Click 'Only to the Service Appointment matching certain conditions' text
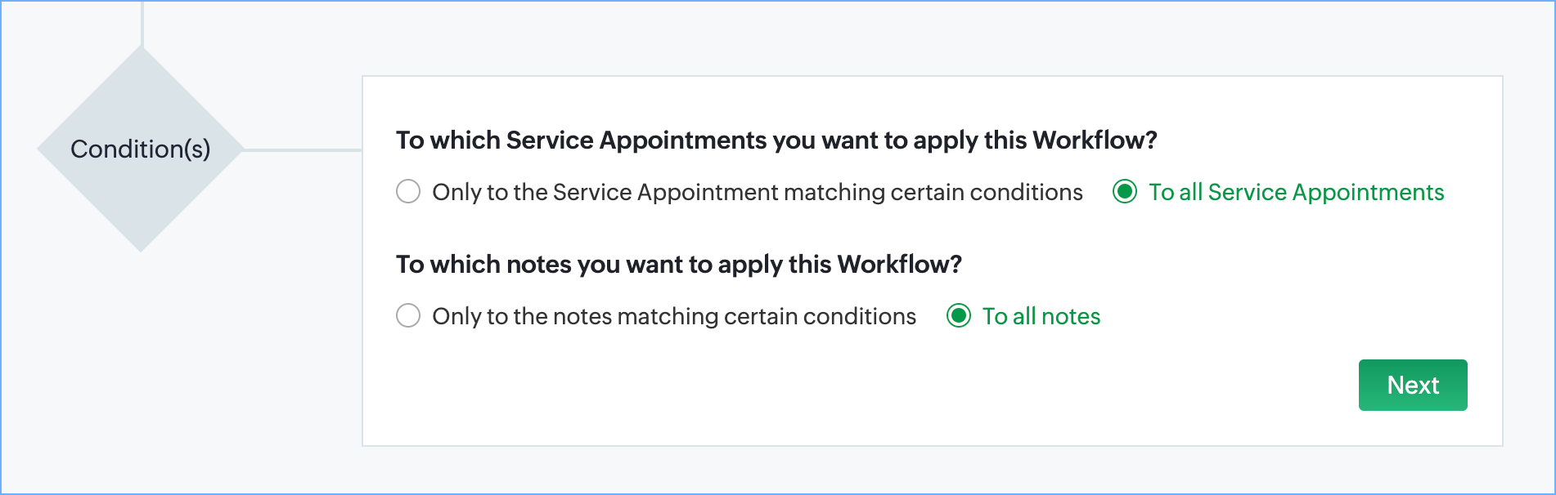Image resolution: width=1556 pixels, height=495 pixels. 757,192
